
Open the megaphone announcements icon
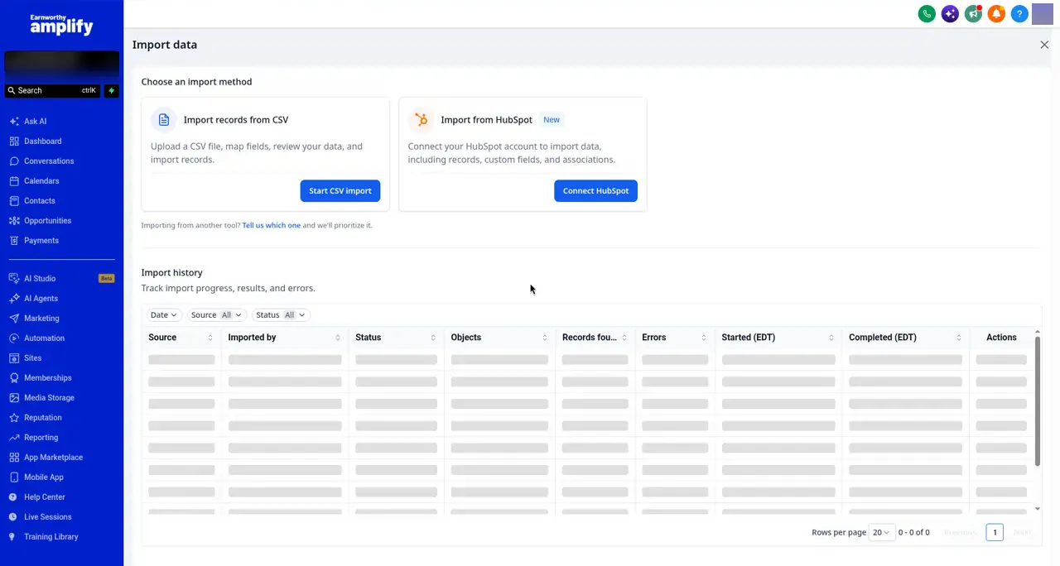click(x=973, y=14)
